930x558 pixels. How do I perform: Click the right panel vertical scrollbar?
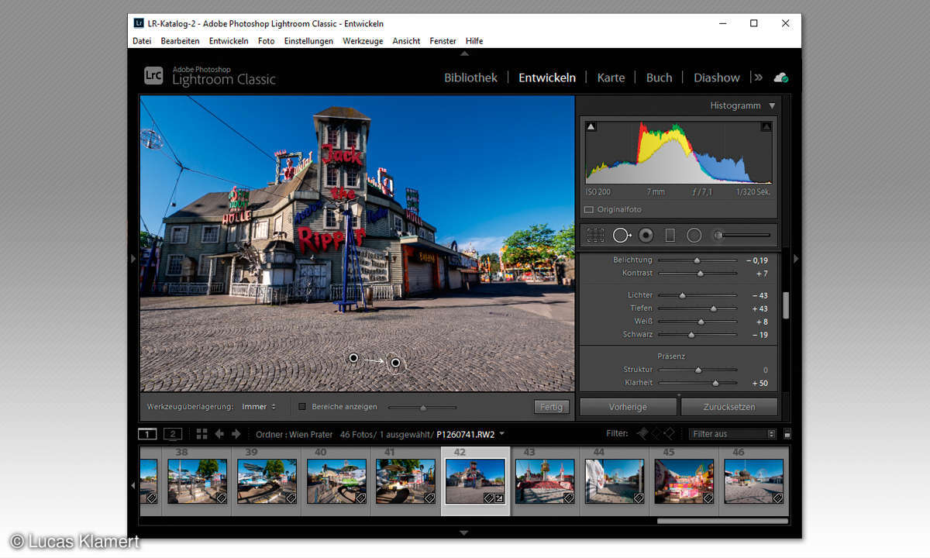(786, 305)
